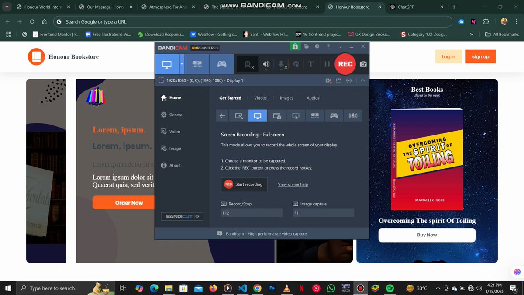Open Spotify from the taskbar
The height and width of the screenshot is (295, 524).
coord(390,288)
